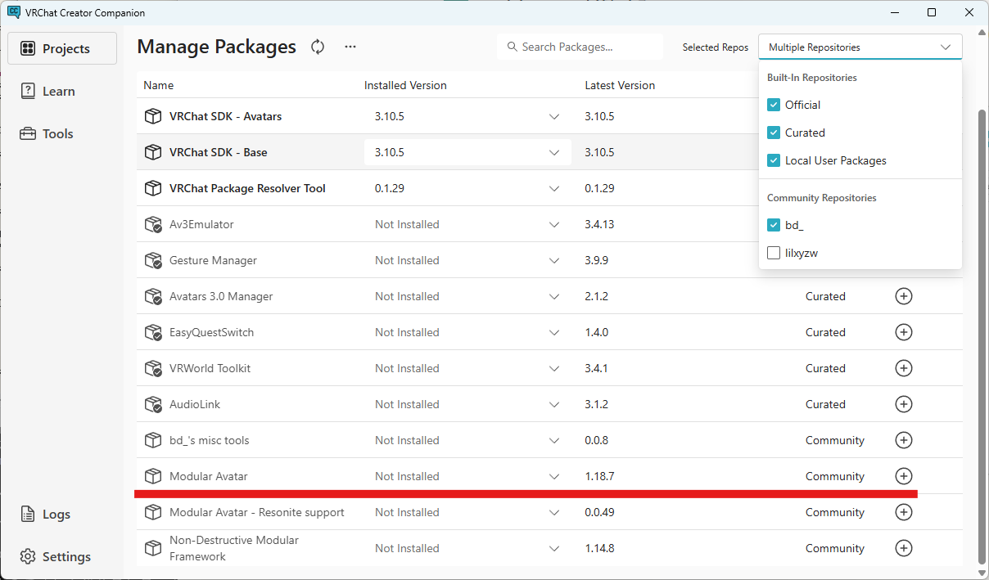Click the Gesture Manager package icon
989x580 pixels.
coord(152,260)
